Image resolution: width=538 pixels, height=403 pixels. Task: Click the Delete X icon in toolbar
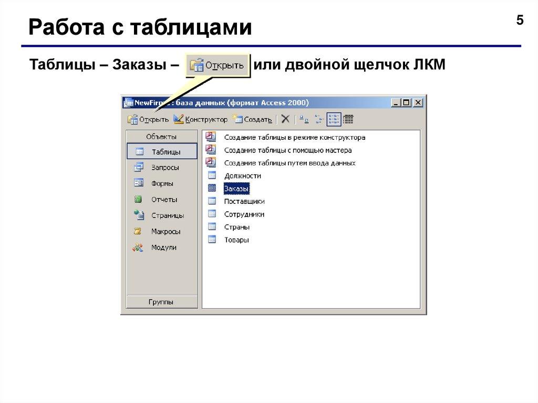[285, 119]
